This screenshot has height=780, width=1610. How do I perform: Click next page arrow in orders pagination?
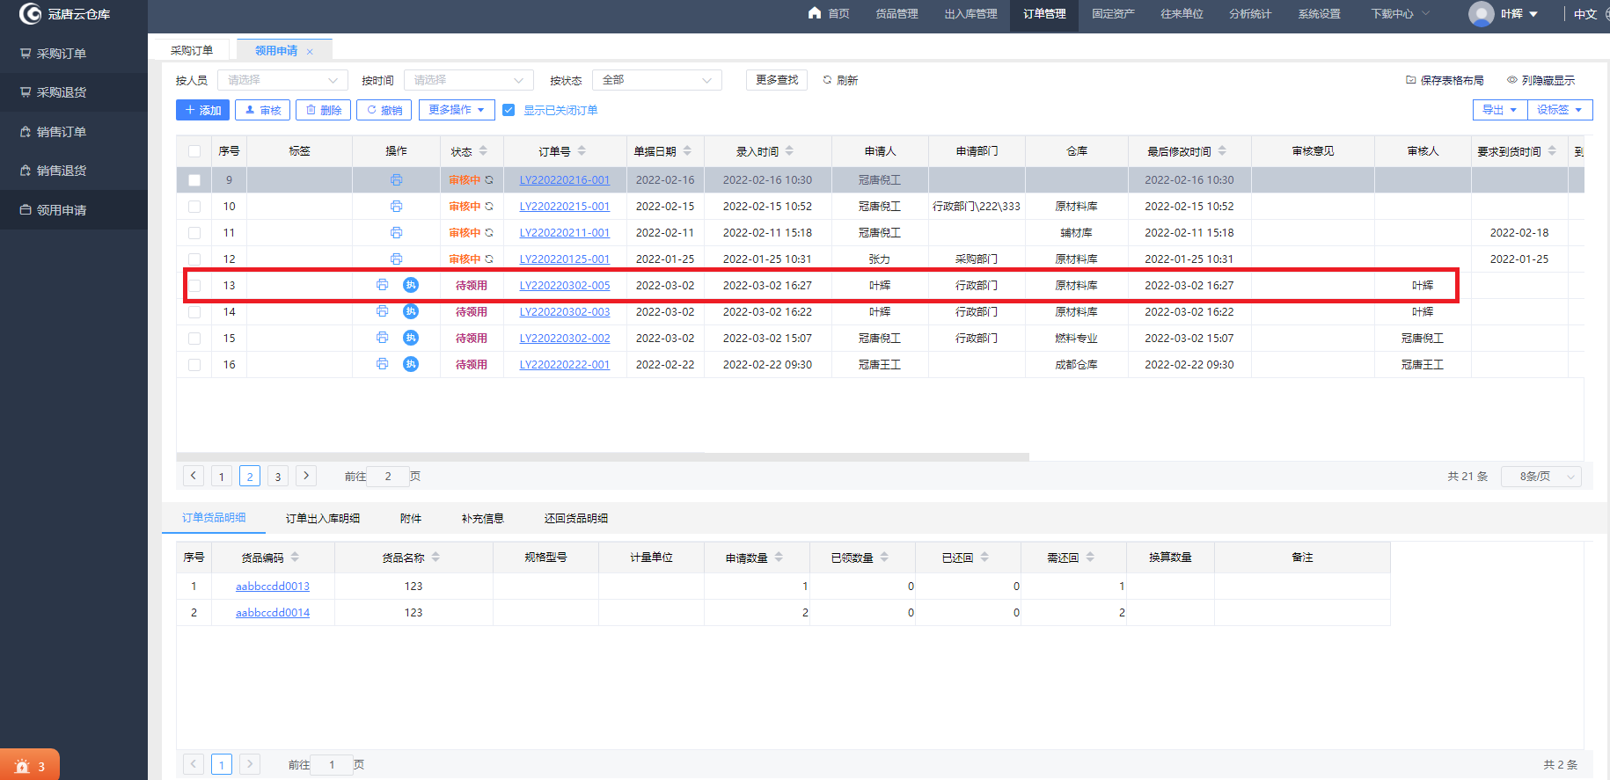(306, 476)
